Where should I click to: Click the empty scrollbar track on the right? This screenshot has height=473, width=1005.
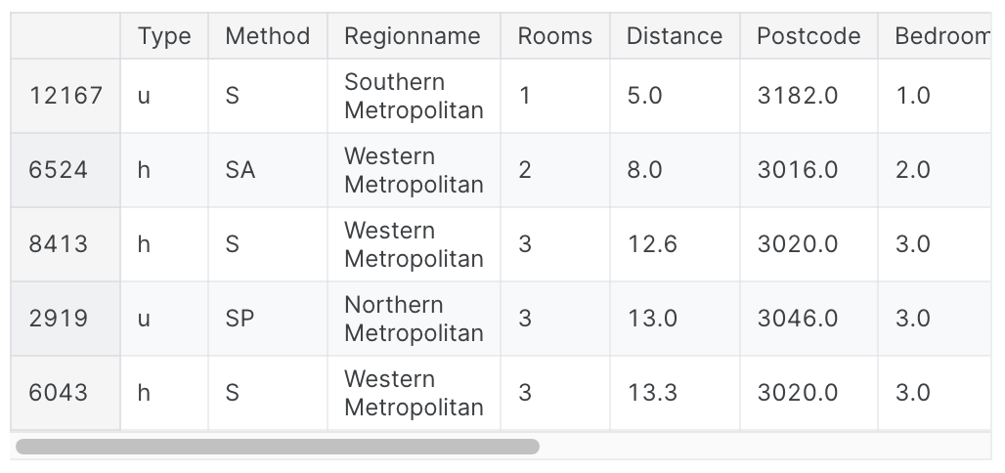point(765,446)
